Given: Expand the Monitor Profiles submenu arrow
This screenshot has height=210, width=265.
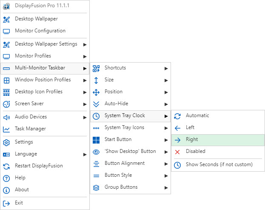Looking at the screenshot, I should 85,56.
